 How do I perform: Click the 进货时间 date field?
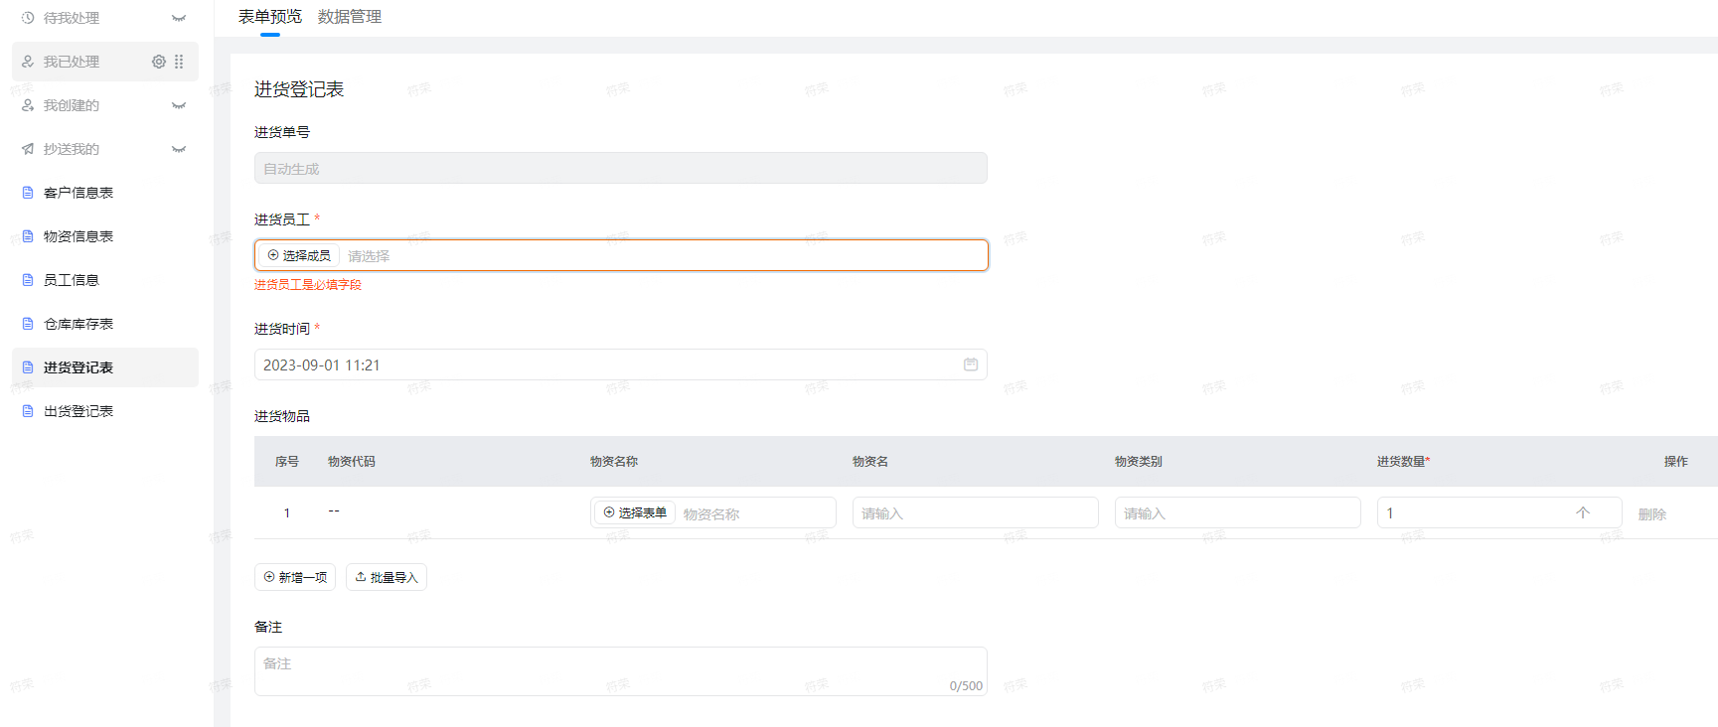click(621, 364)
